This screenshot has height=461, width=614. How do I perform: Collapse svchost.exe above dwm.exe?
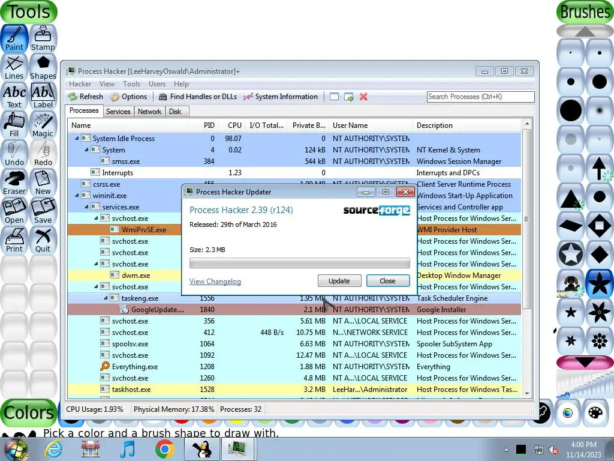[96, 264]
